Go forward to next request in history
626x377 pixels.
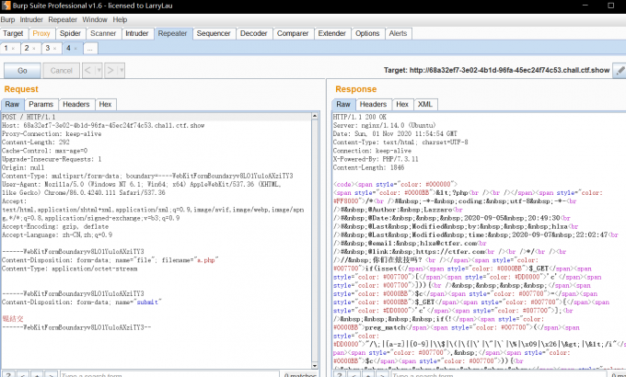[x=110, y=71]
